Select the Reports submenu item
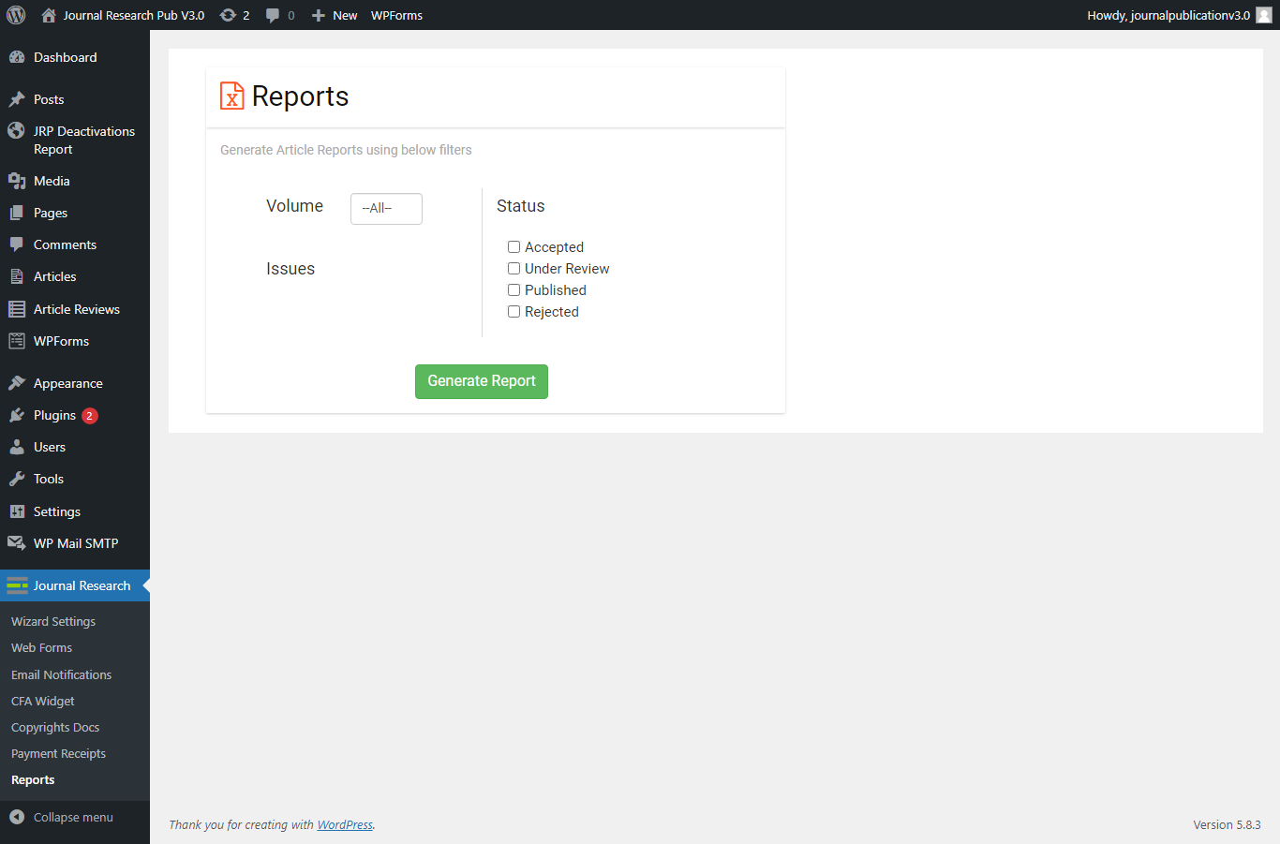 click(33, 779)
